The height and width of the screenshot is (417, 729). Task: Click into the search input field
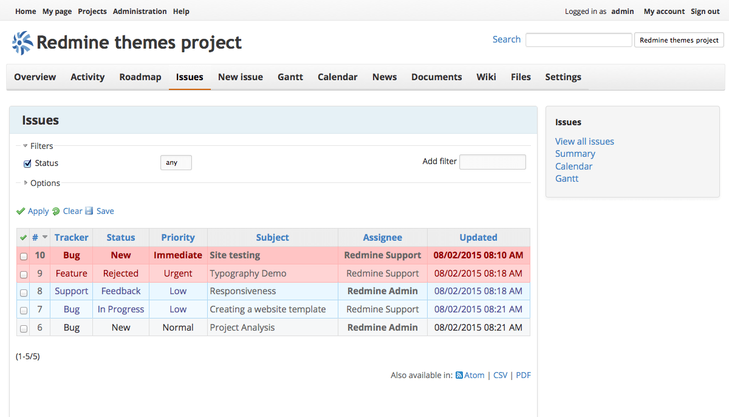(579, 40)
